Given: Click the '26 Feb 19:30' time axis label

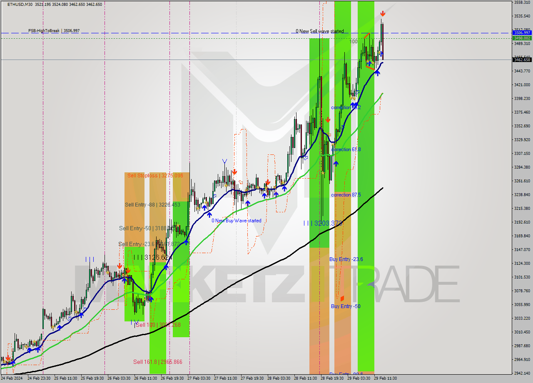Looking at the screenshot, I should 172,378.
